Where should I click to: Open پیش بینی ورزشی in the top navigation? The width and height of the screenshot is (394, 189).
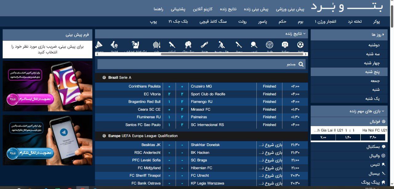tap(290, 9)
